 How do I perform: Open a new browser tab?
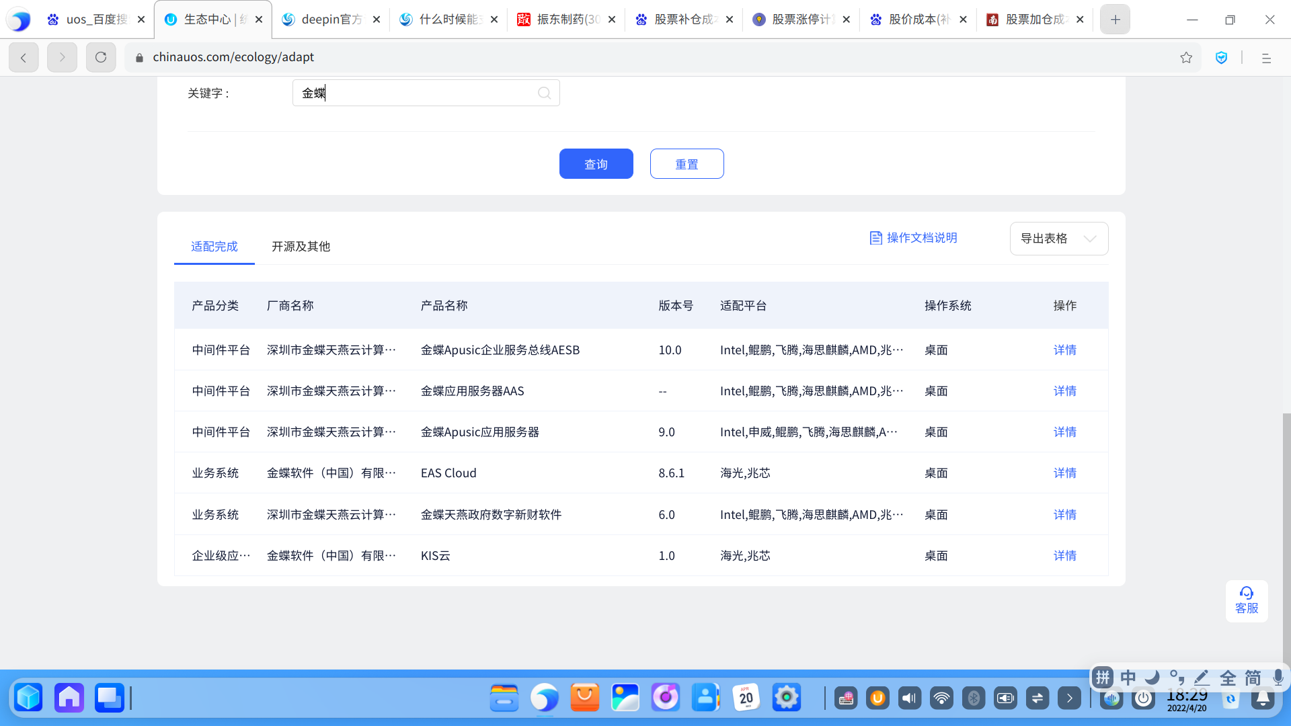(1115, 19)
